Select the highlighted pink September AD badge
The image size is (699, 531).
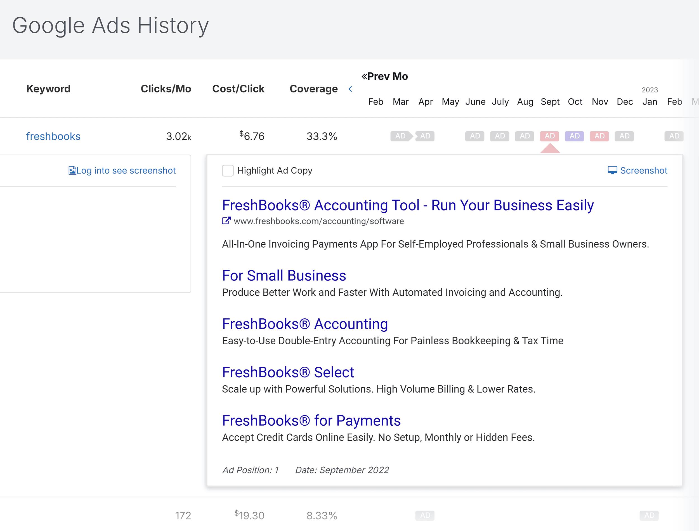(549, 136)
